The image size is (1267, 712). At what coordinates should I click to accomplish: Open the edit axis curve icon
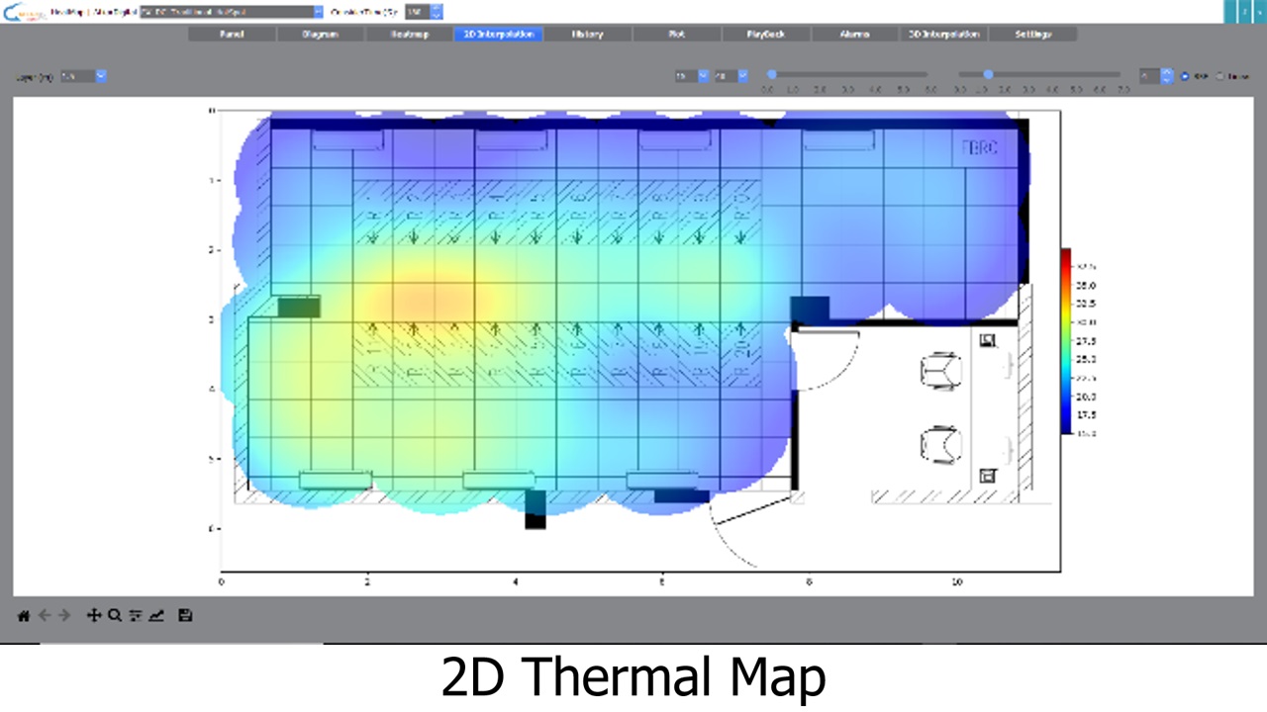pos(156,615)
